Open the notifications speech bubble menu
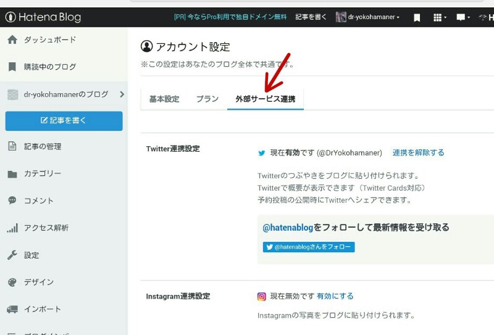The image size is (494, 335). coord(463,17)
